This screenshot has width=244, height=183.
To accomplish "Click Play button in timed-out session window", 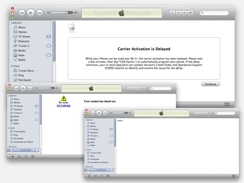I will click(x=23, y=88).
